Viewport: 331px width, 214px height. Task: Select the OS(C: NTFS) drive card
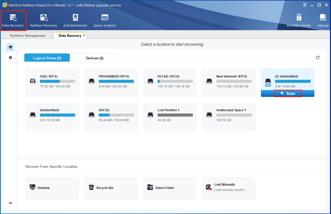[52, 83]
